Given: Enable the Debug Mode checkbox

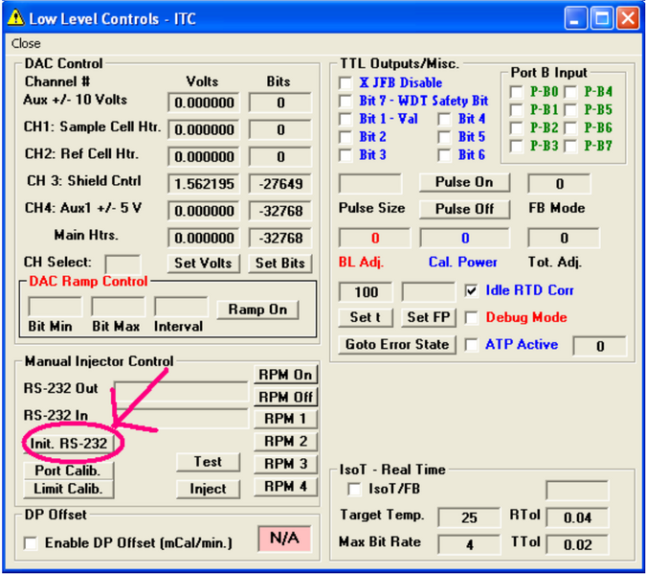Looking at the screenshot, I should (471, 317).
